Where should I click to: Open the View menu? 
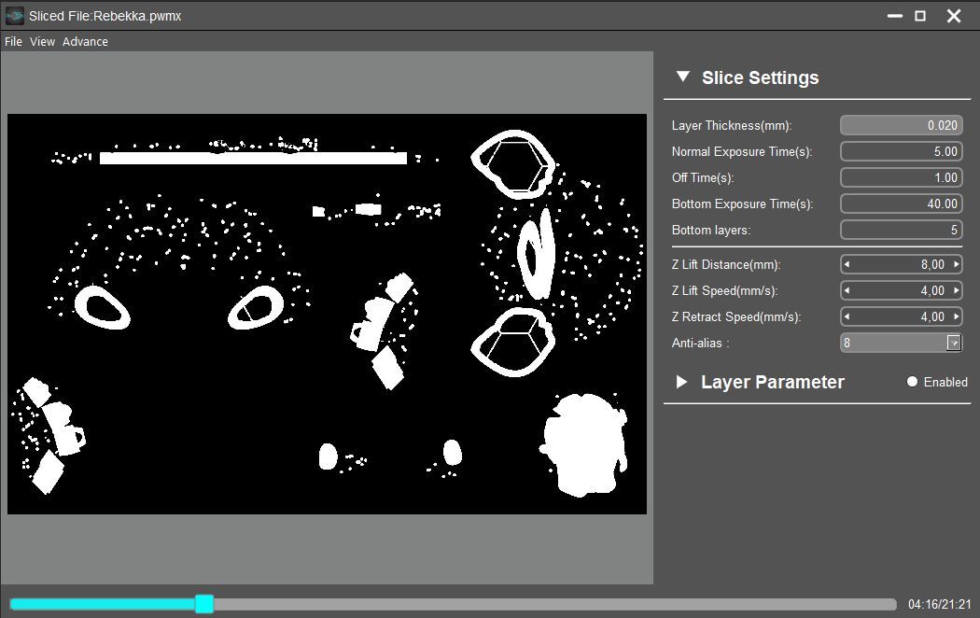tap(42, 41)
